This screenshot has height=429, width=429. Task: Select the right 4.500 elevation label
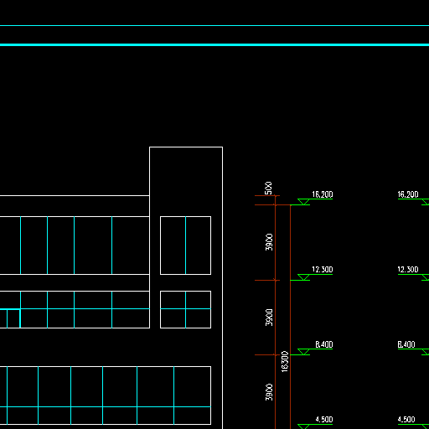[406, 420]
